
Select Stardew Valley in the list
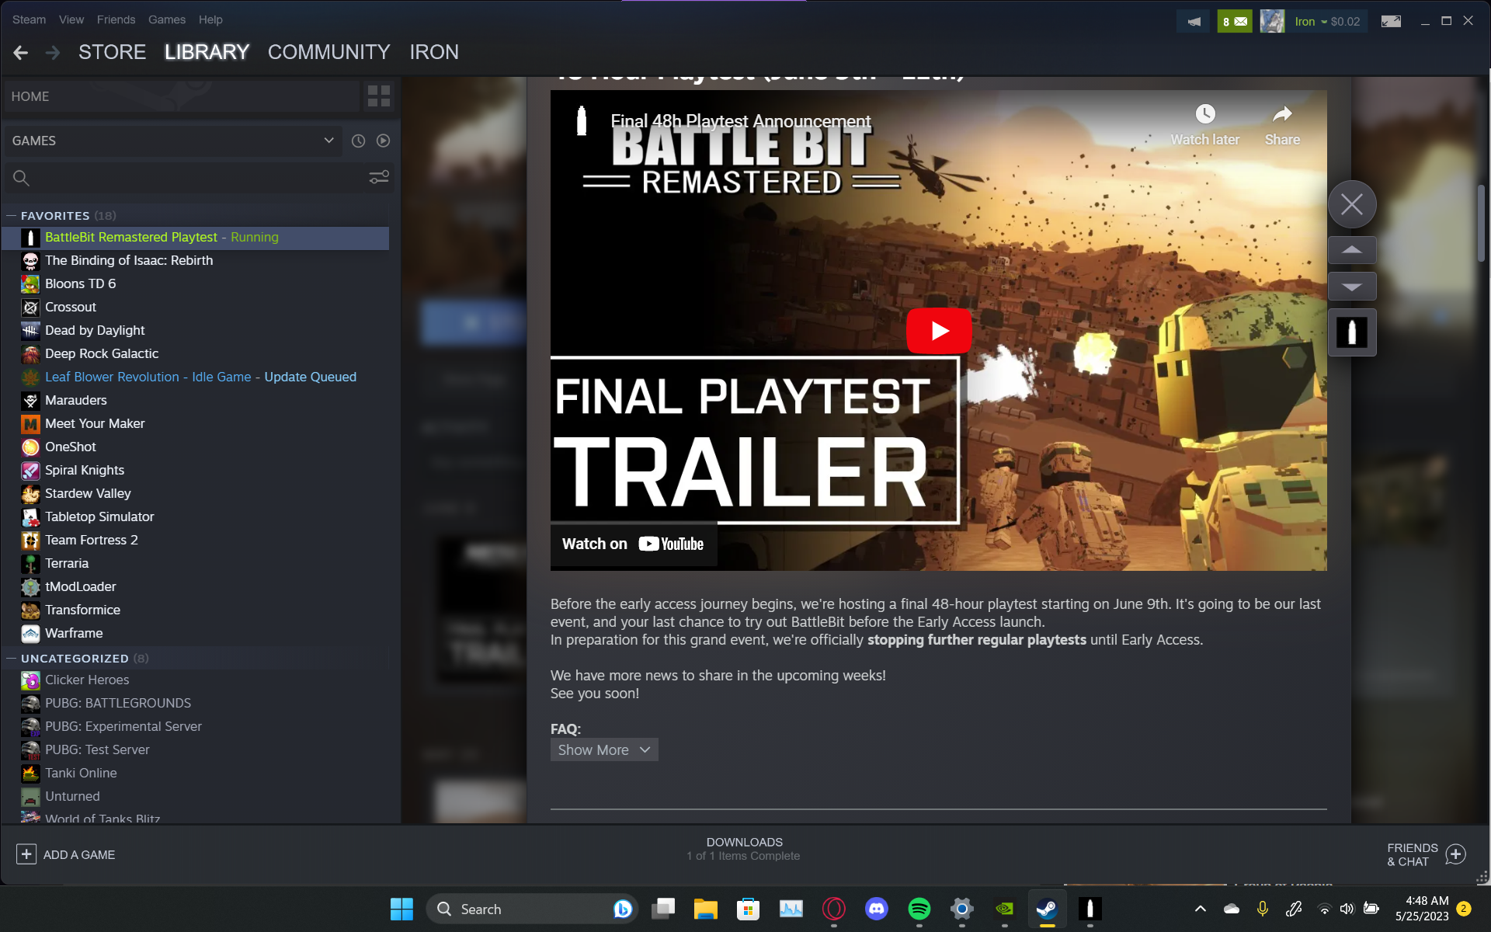tap(196, 494)
